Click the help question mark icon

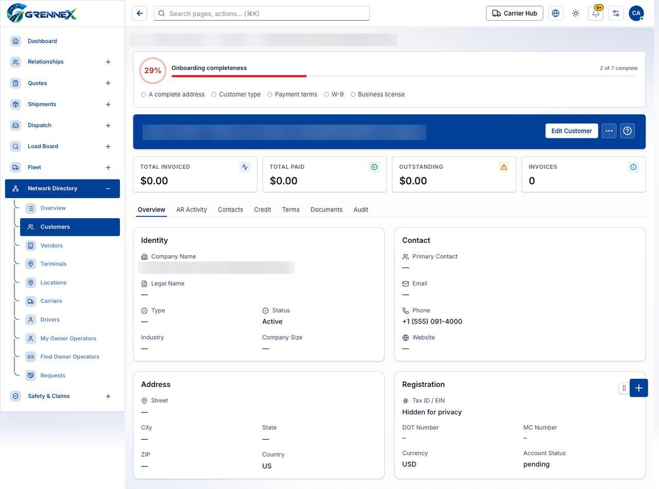click(x=627, y=131)
